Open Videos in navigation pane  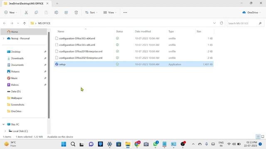point(15,85)
